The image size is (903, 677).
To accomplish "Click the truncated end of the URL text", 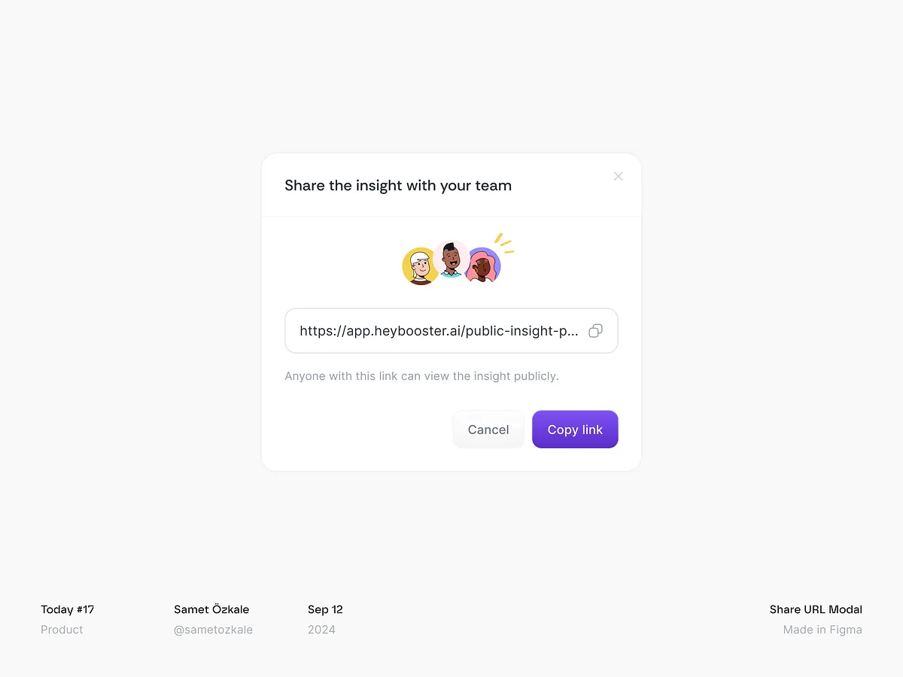I will tap(569, 331).
